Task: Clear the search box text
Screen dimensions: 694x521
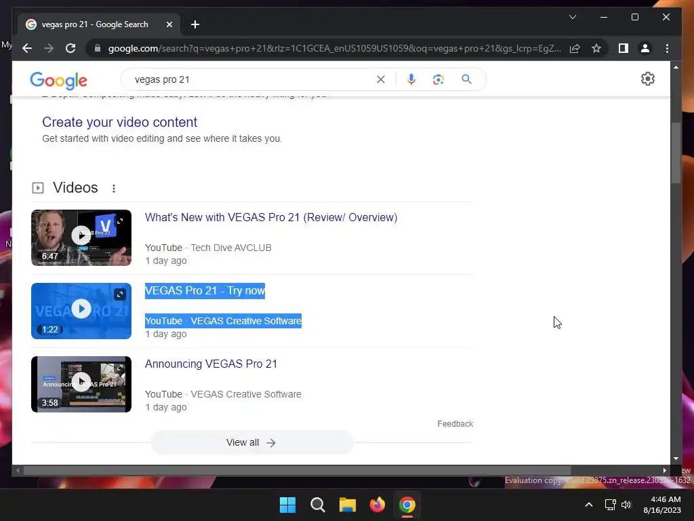Action: [381, 79]
